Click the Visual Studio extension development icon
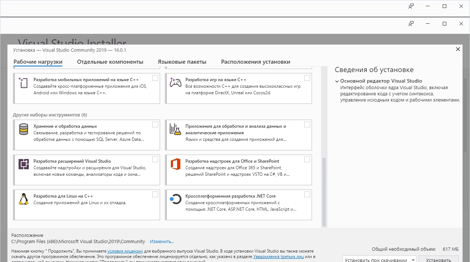The width and height of the screenshot is (470, 262). tap(24, 164)
